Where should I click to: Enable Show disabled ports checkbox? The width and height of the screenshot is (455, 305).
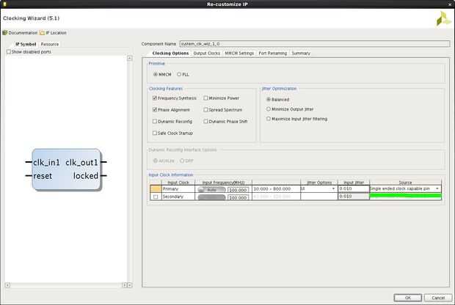pyautogui.click(x=9, y=52)
